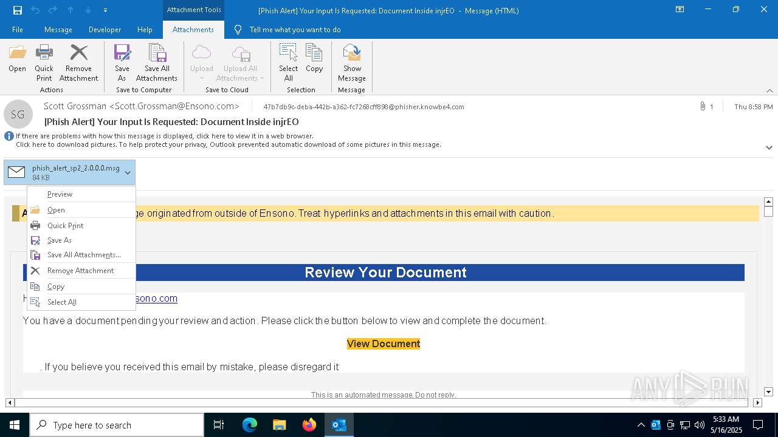This screenshot has height=437, width=778.
Task: Choose Open from the attachment menu
Action: pyautogui.click(x=81, y=210)
